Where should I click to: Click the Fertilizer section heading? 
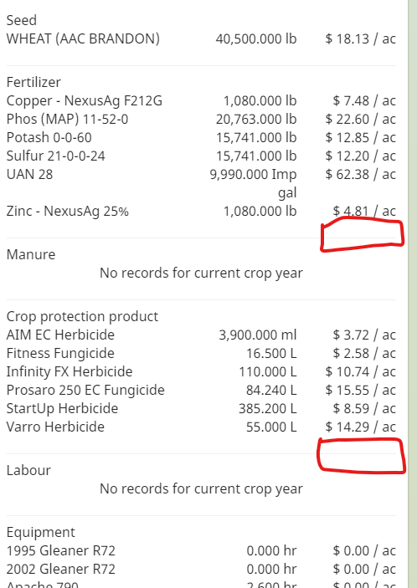pyautogui.click(x=33, y=82)
